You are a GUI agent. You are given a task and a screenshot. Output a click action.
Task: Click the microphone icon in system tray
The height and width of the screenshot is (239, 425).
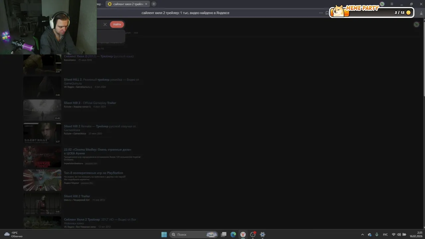point(377,235)
